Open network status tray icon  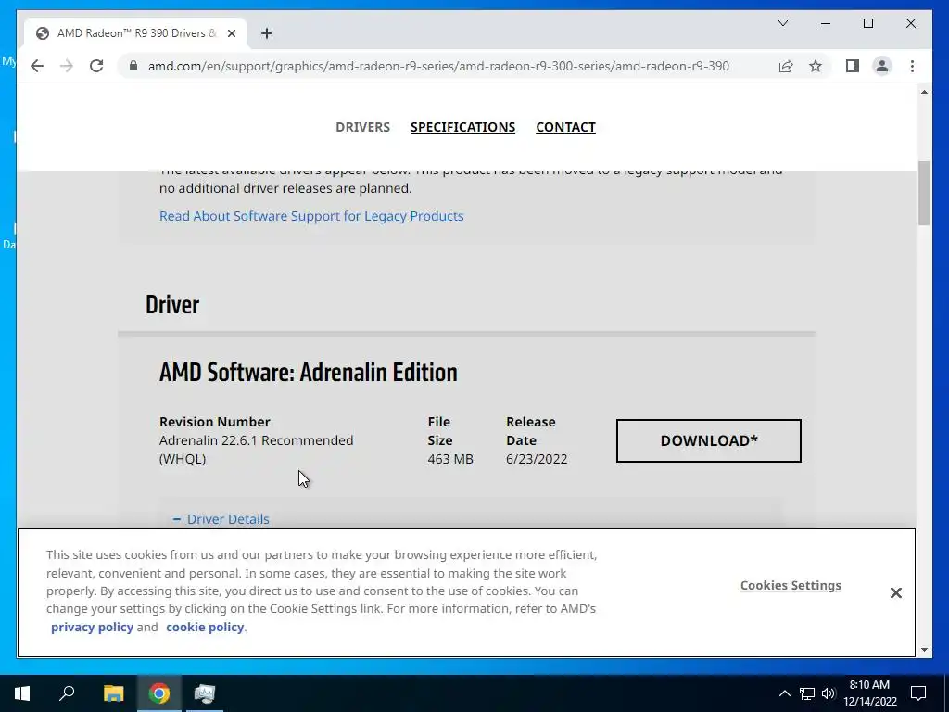tap(807, 693)
